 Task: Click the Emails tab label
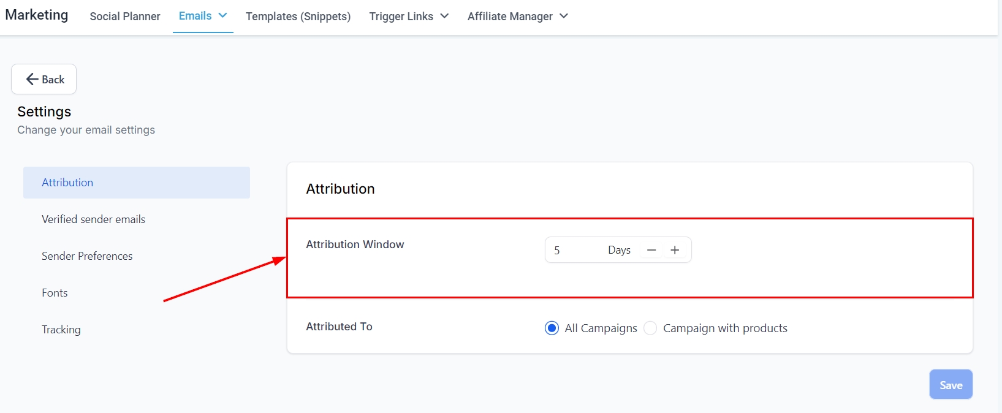tap(195, 16)
